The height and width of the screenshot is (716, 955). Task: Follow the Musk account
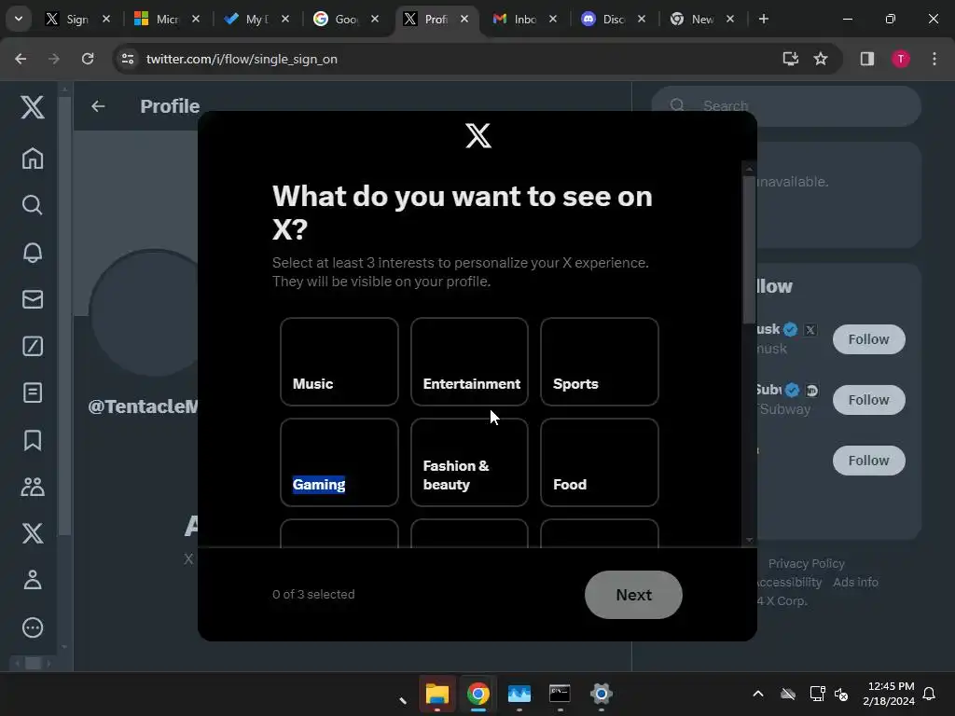[868, 339]
